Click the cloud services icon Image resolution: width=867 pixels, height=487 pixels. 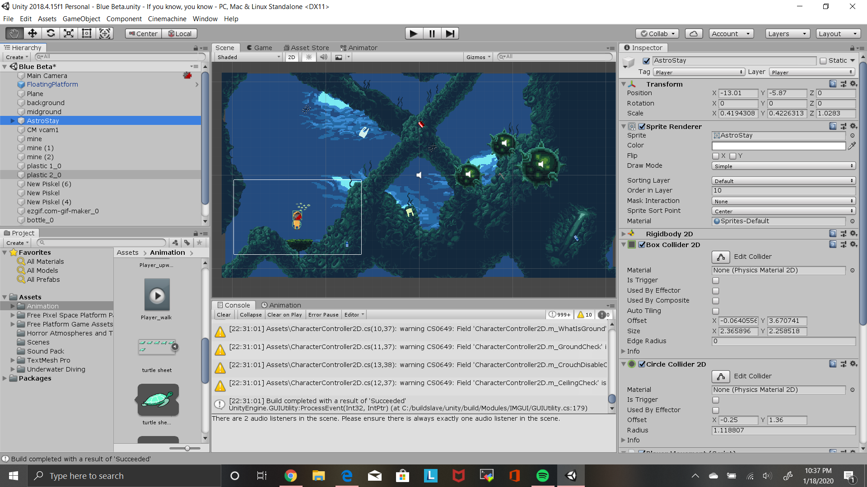(x=694, y=33)
